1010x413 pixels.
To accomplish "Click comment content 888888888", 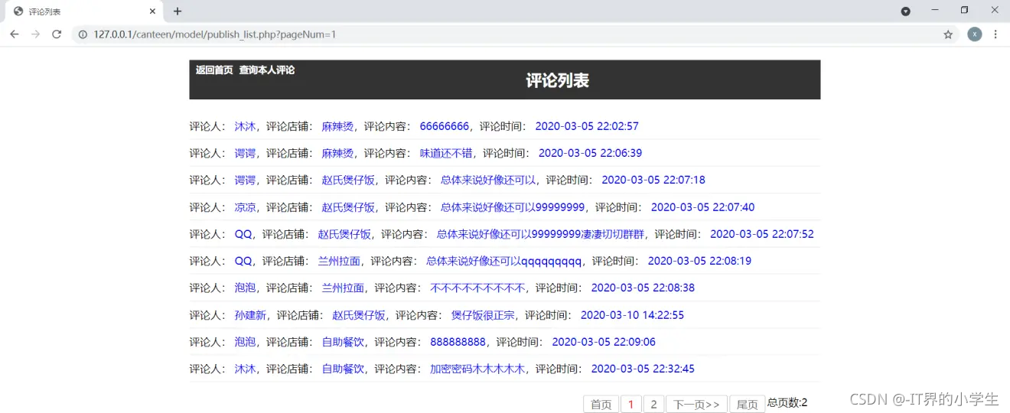I will [458, 342].
